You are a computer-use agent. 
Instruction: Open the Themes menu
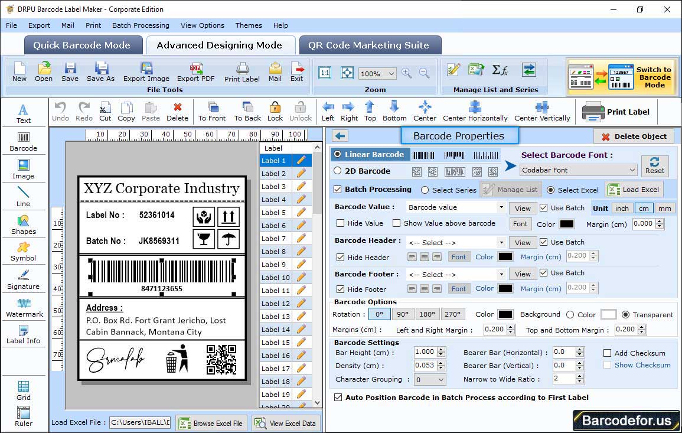tap(249, 25)
